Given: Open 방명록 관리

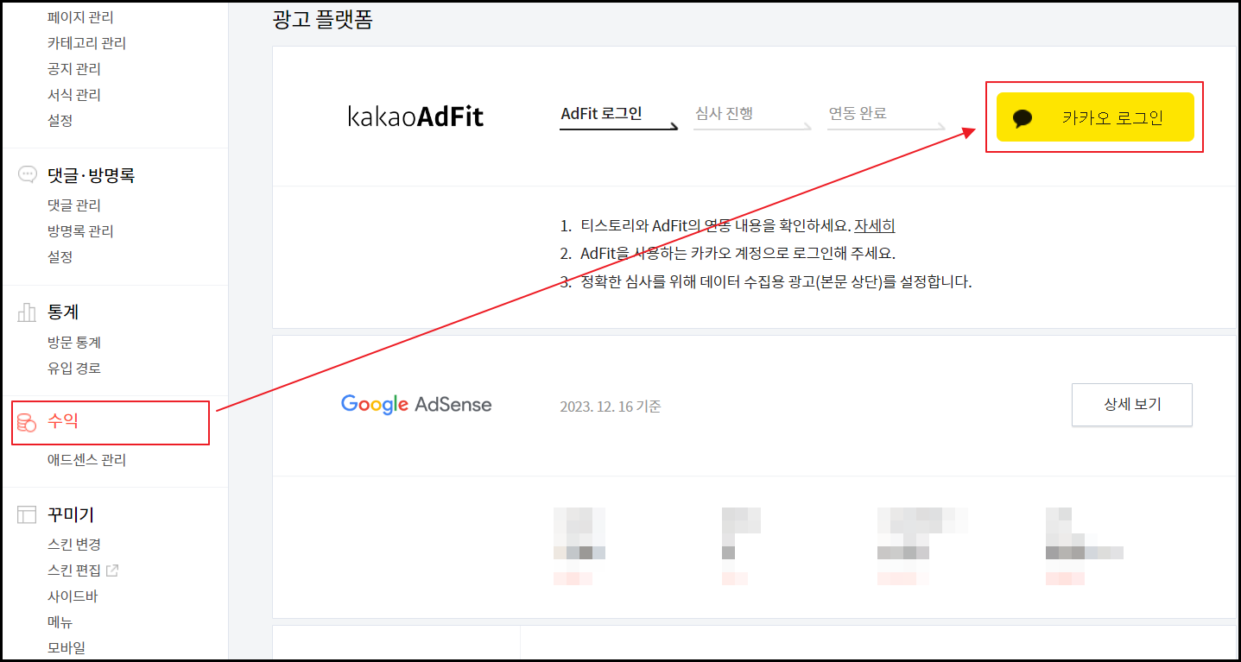Looking at the screenshot, I should (x=80, y=231).
